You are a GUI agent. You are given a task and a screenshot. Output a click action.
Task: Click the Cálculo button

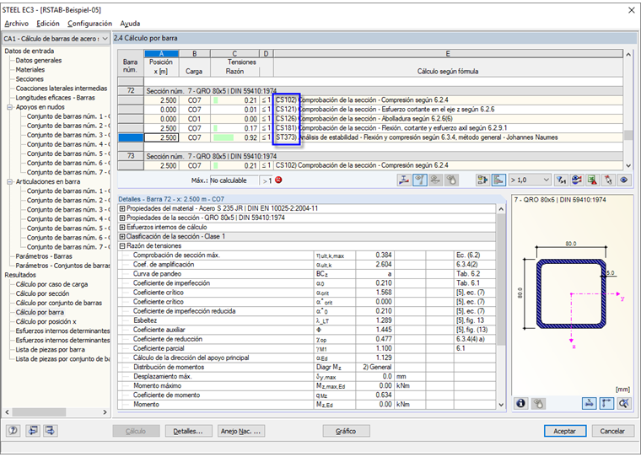(x=136, y=431)
